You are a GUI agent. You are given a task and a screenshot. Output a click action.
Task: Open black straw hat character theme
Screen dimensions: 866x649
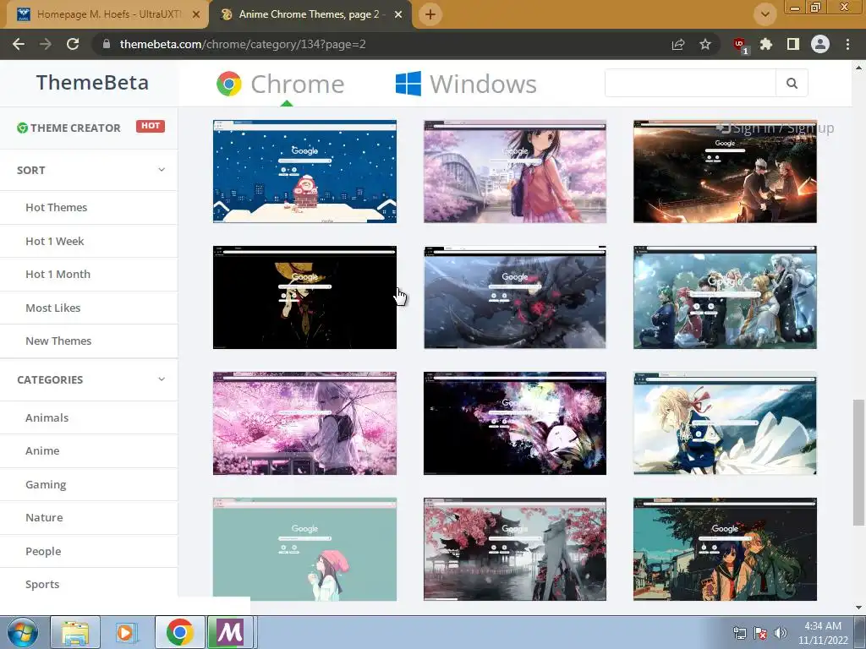click(x=304, y=297)
